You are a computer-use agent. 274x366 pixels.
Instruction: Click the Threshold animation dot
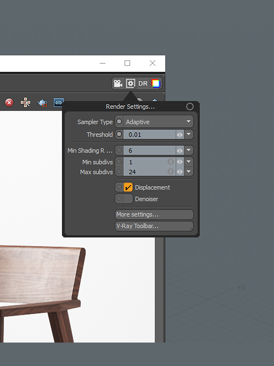click(x=119, y=134)
